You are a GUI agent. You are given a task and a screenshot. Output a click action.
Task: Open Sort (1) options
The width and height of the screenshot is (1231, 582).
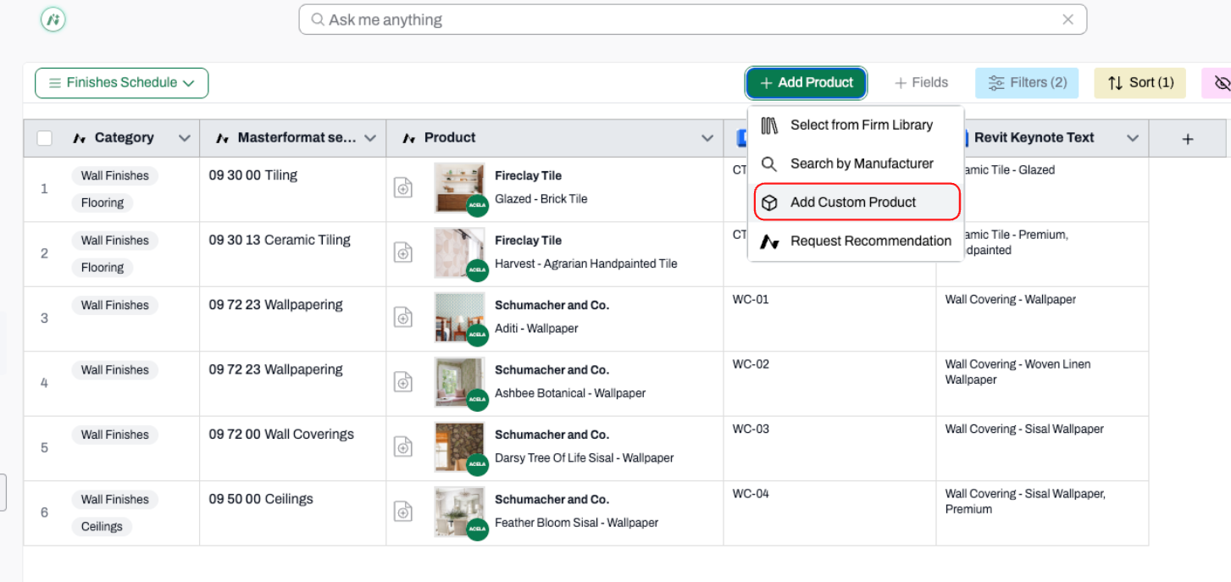pos(1140,82)
